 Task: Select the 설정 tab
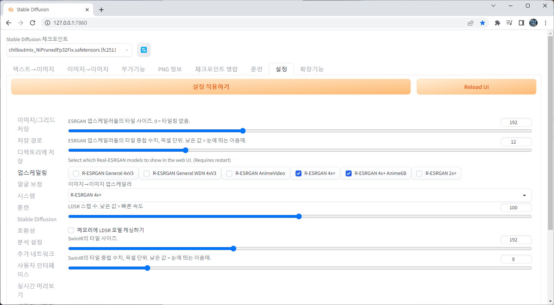pyautogui.click(x=281, y=69)
